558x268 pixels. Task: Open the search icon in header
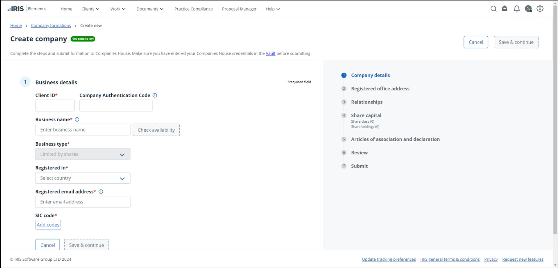(x=493, y=9)
